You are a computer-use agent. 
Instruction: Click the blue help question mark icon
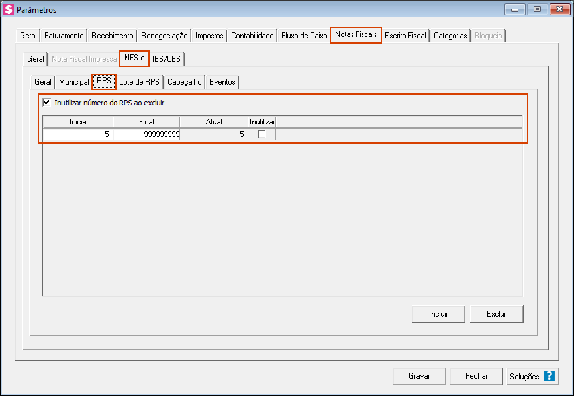click(549, 376)
